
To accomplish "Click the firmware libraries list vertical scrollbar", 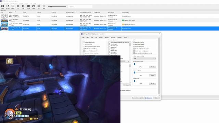I will click(x=130, y=51).
